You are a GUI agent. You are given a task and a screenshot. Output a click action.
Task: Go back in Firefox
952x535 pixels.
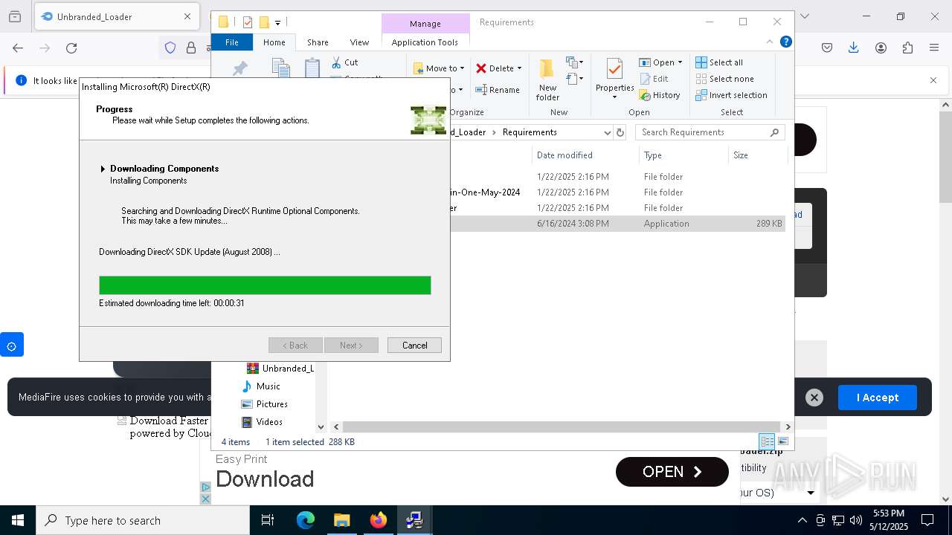(18, 48)
